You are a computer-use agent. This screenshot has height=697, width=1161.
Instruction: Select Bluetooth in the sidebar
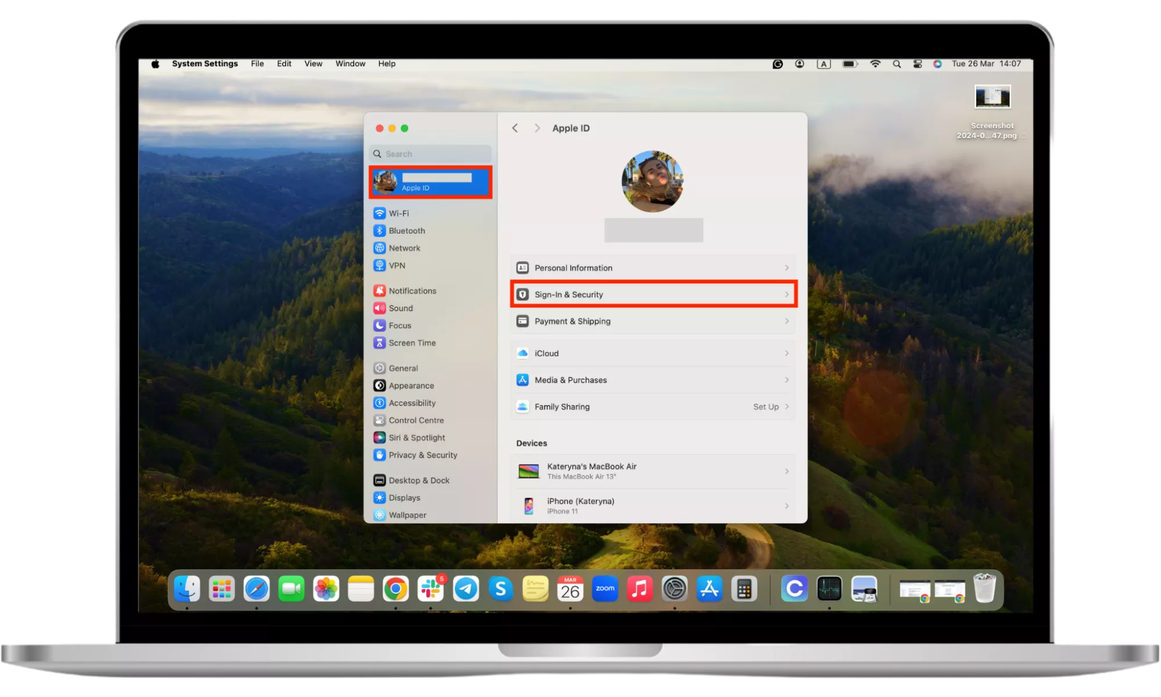coord(407,231)
